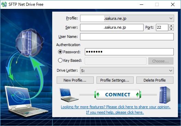Focus the Password input field
Screen dimensions: 181x126
pos(129,52)
